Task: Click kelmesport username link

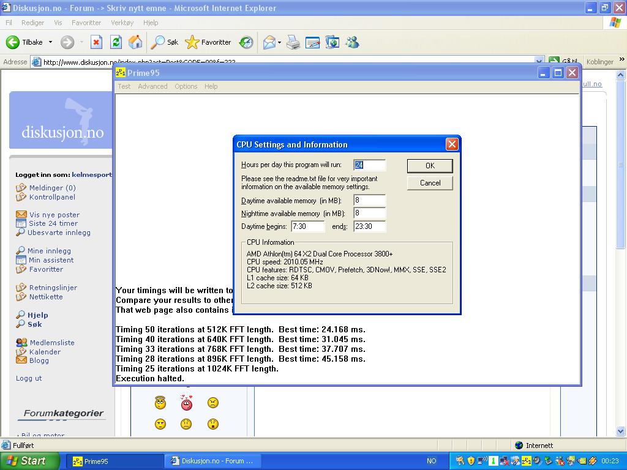Action: [x=92, y=174]
